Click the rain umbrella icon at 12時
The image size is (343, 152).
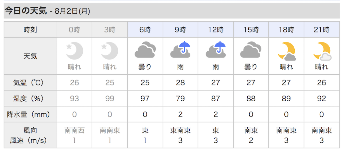coord(216,50)
